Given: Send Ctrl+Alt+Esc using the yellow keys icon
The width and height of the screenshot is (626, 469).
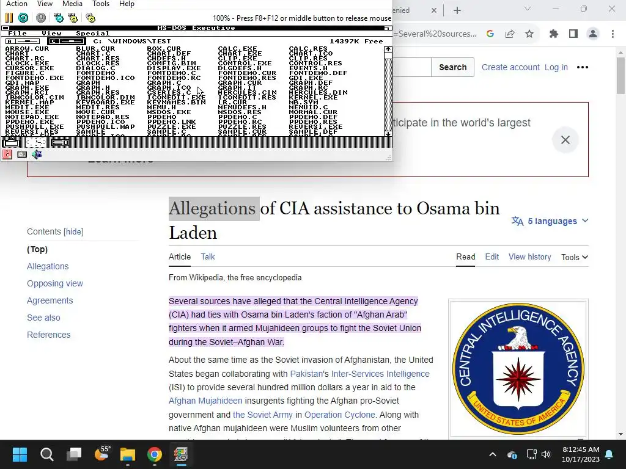Looking at the screenshot, I should point(73,18).
